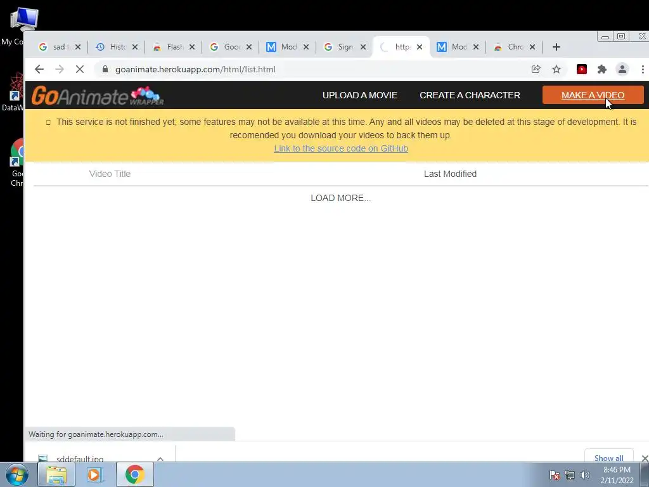Close the History tab
This screenshot has width=649, height=487.
point(135,47)
